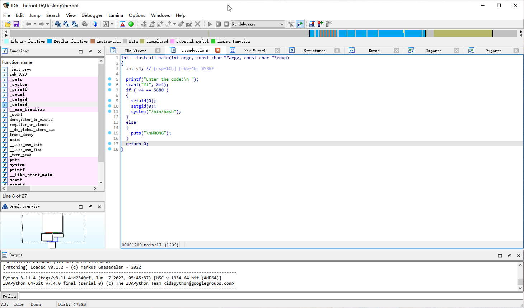
Task: Switch to the Hex View-1 tab
Action: pos(255,51)
